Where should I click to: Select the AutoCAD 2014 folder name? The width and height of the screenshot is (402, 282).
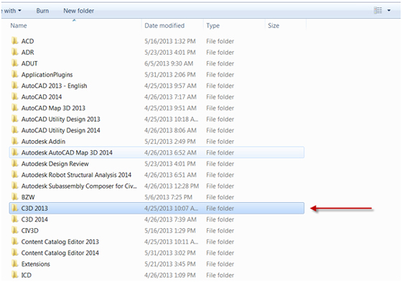click(x=42, y=97)
